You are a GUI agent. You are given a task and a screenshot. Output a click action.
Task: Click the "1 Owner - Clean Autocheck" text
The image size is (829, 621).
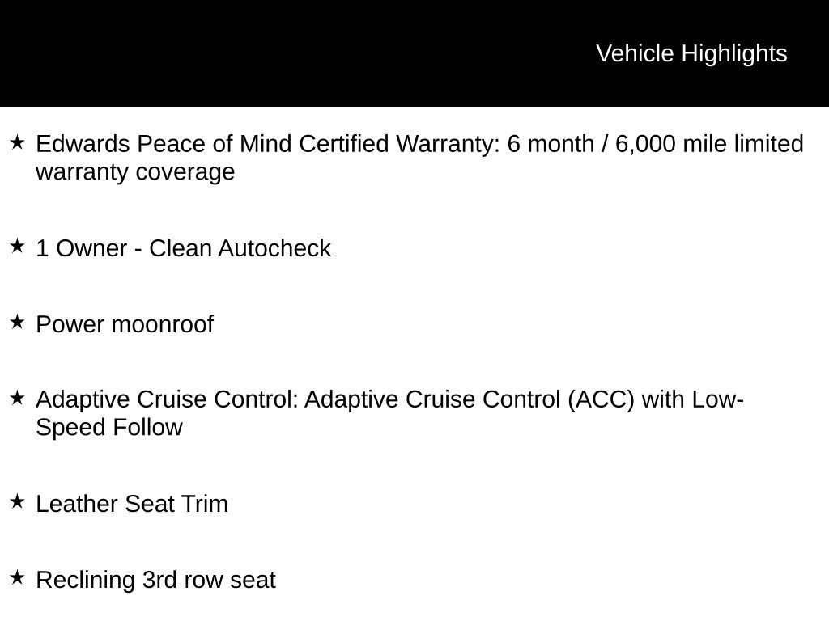(183, 248)
